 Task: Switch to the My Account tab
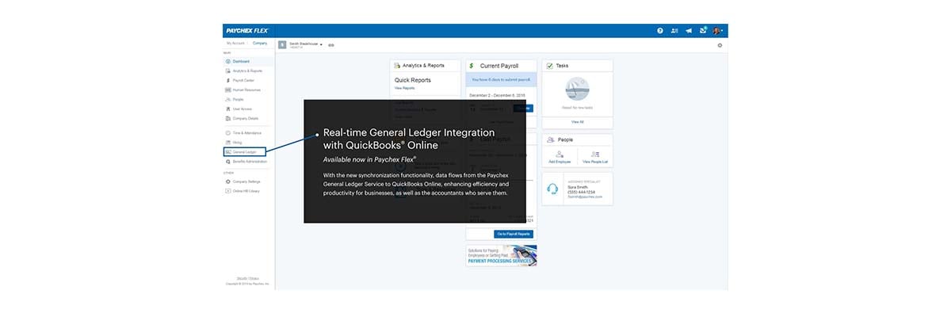click(235, 43)
